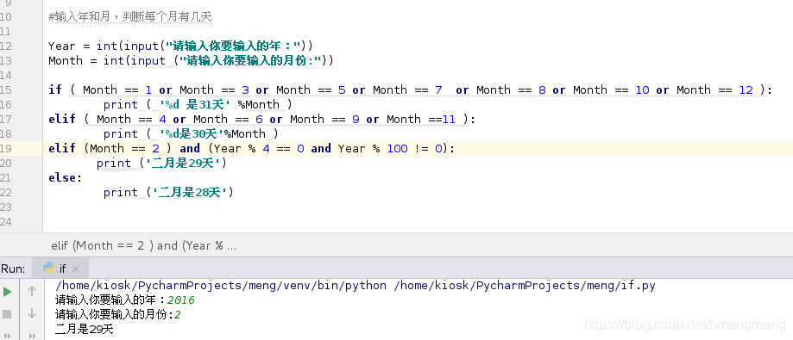
Task: Click the green Rerun play button
Action: coord(7,292)
